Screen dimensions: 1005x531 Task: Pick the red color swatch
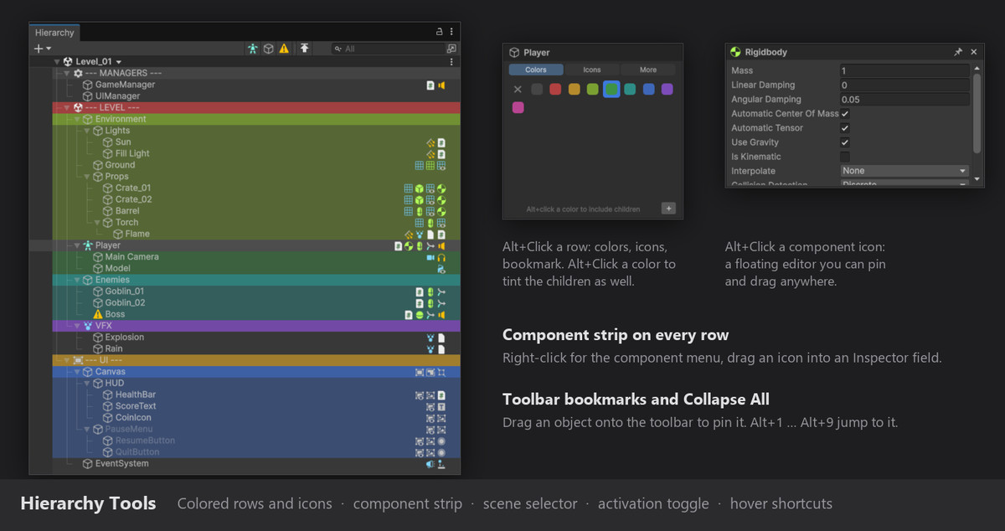pyautogui.click(x=555, y=90)
